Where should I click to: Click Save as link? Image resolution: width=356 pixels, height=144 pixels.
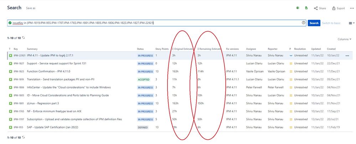pos(31,8)
